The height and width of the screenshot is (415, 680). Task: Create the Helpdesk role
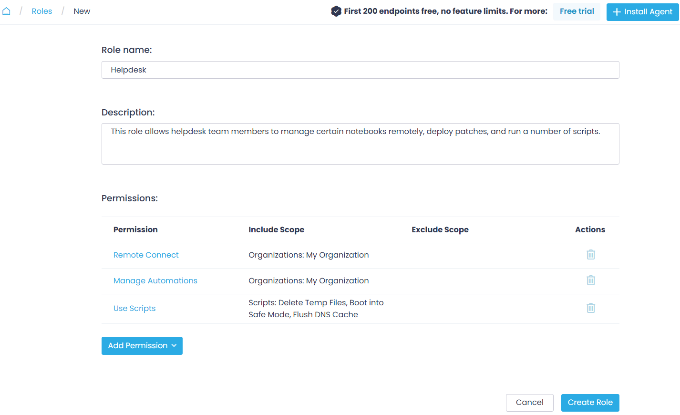590,403
